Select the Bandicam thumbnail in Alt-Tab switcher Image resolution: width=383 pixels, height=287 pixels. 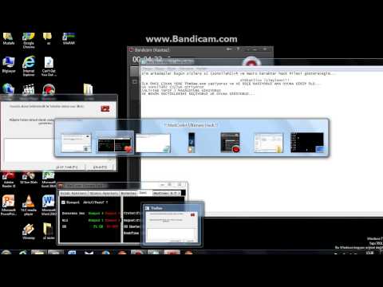230,143
